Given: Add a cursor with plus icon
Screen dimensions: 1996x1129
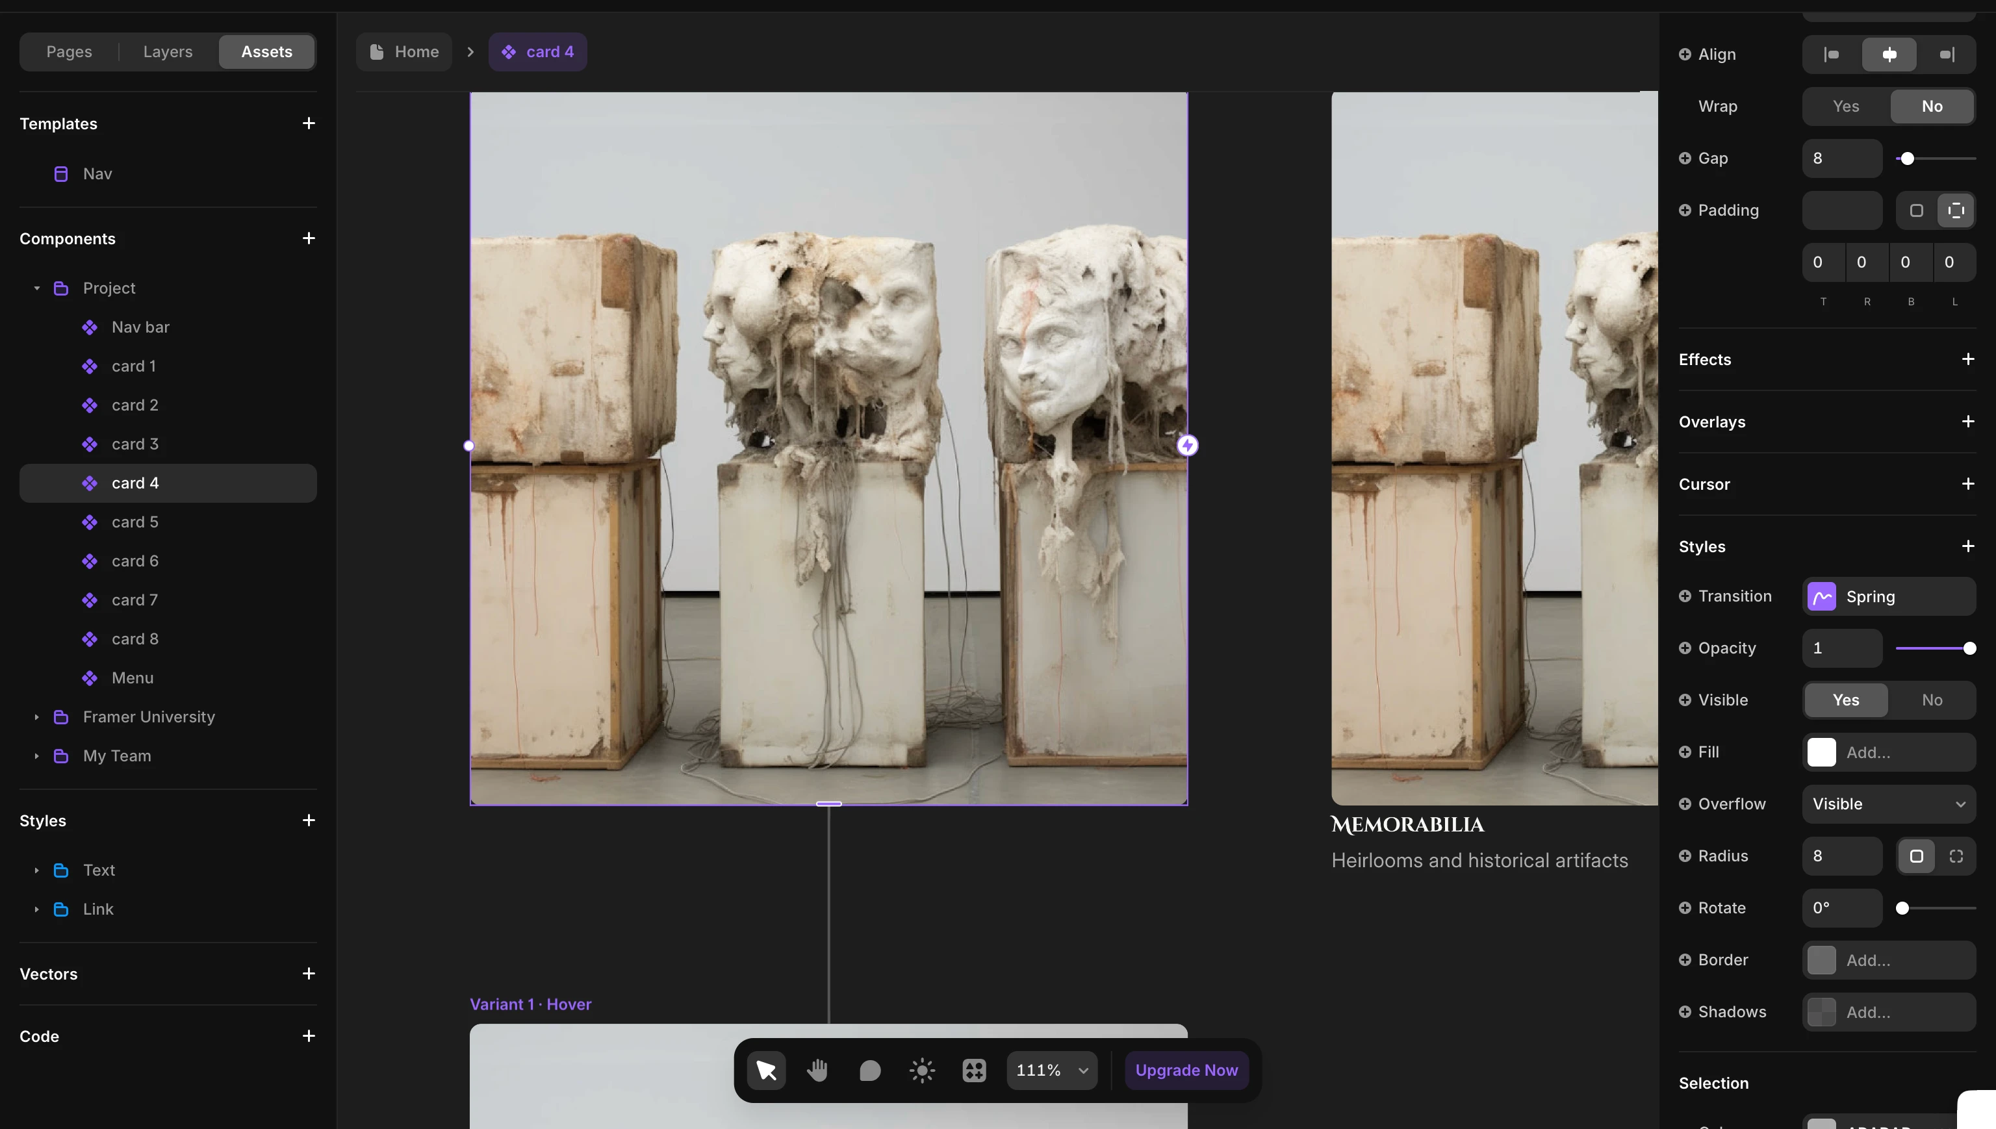Looking at the screenshot, I should point(1968,484).
